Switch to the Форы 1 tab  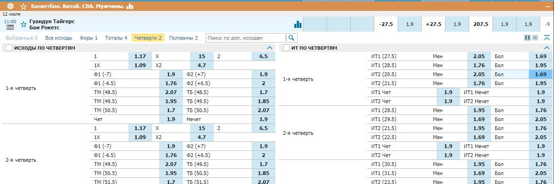[x=89, y=38]
